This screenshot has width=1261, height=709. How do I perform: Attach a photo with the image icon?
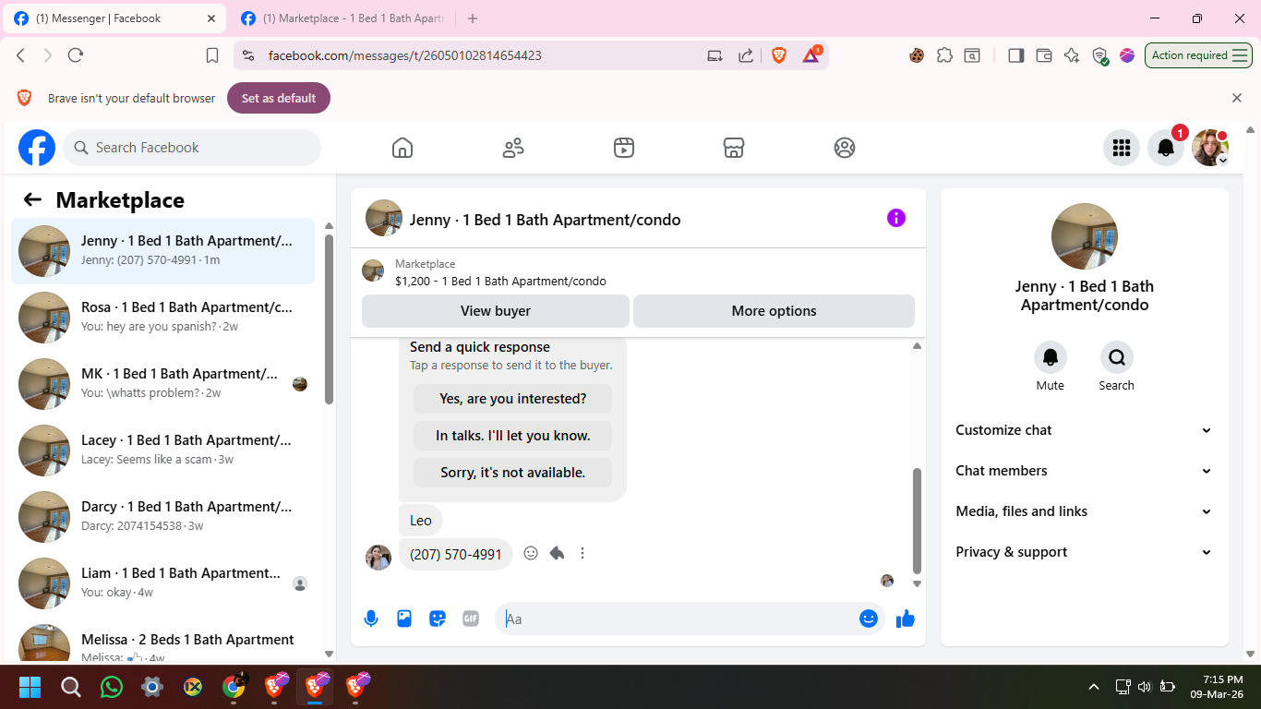(404, 619)
